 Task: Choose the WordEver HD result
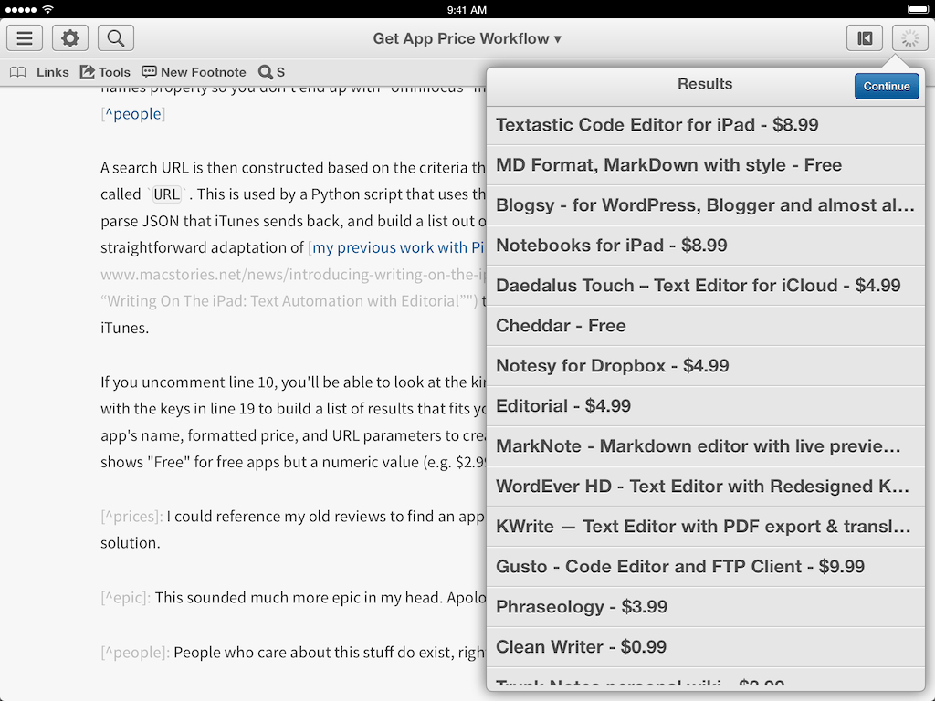coord(706,487)
